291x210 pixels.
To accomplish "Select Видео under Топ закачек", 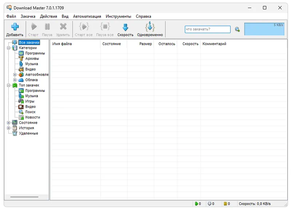I will tap(31, 107).
